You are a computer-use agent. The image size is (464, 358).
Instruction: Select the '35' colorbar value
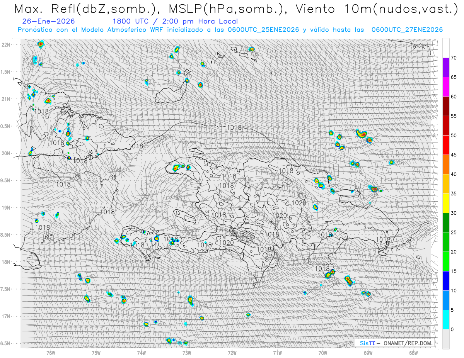[453, 193]
